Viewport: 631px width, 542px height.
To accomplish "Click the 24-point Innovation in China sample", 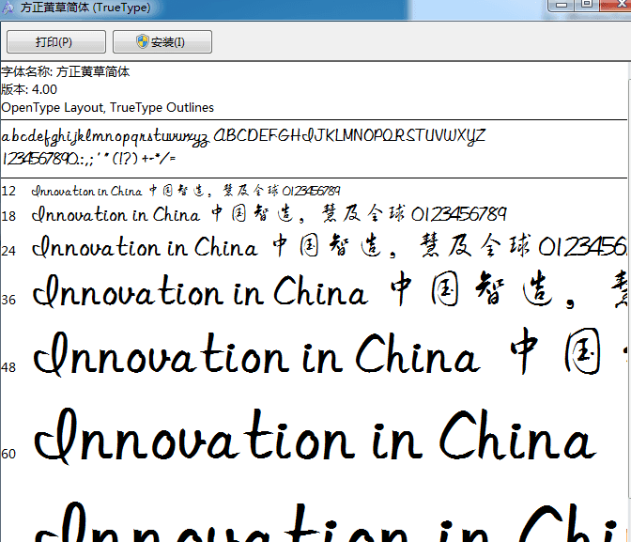I will tap(330, 246).
